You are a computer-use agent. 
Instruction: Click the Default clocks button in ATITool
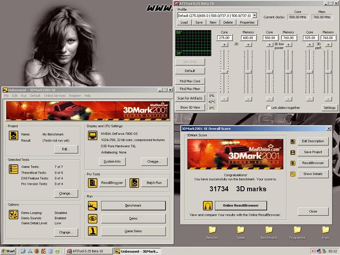point(190,71)
